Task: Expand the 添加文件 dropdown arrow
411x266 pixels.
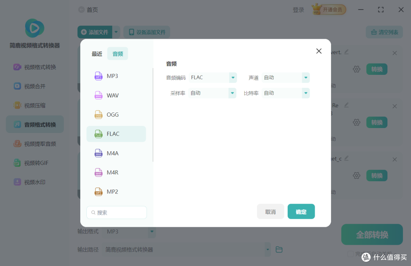Action: click(x=116, y=32)
